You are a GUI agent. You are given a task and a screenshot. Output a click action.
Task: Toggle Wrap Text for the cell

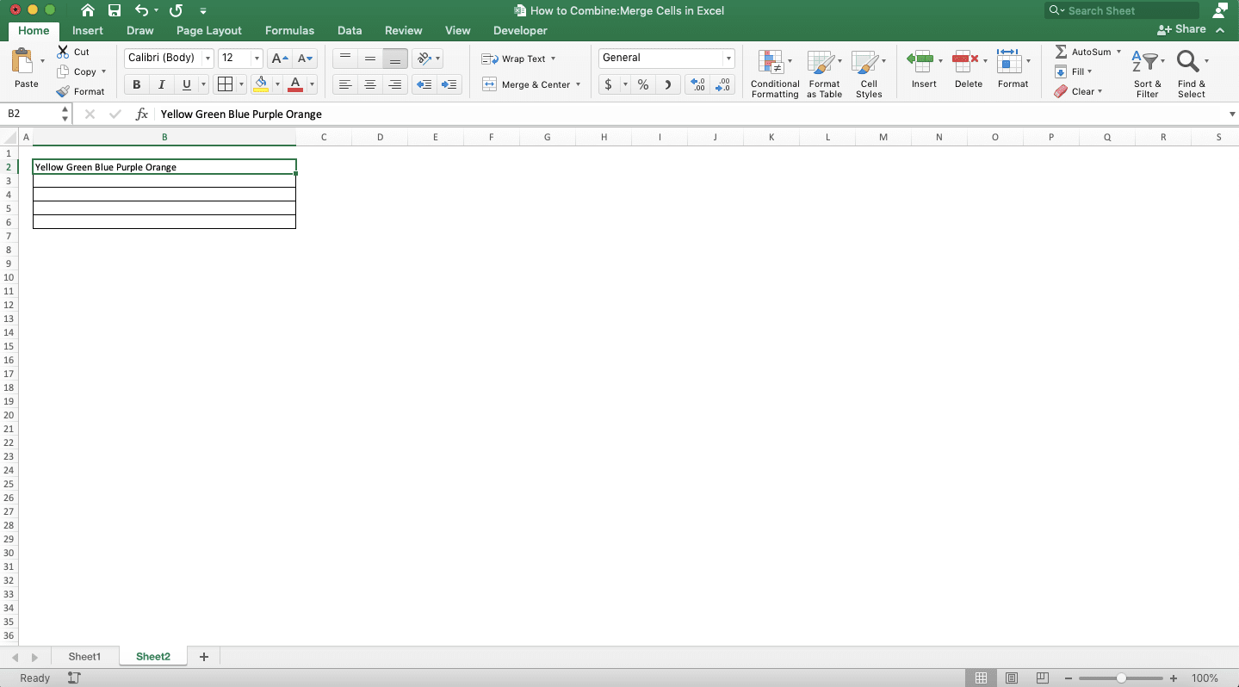click(519, 59)
